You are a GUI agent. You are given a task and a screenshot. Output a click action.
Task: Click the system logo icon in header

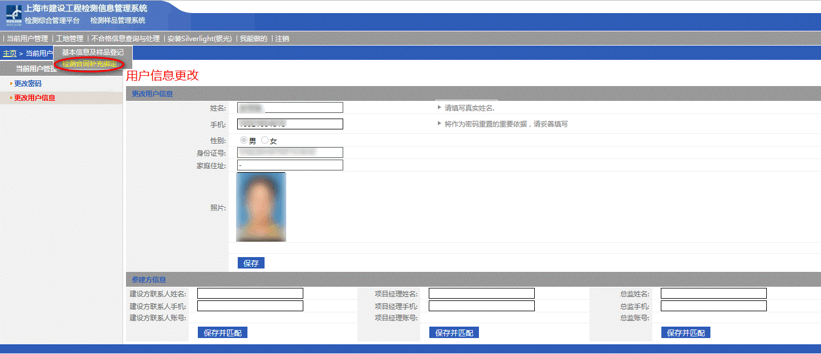[14, 15]
